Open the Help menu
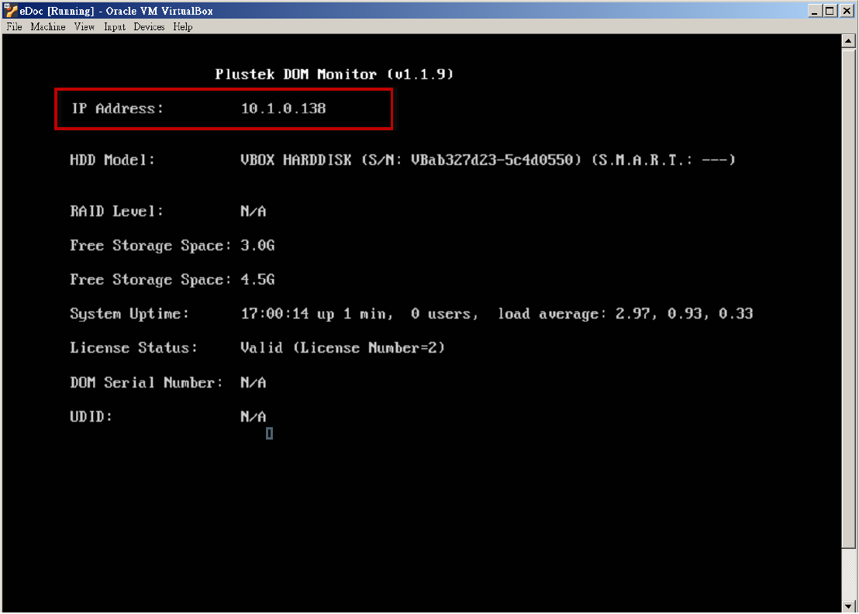 [183, 26]
